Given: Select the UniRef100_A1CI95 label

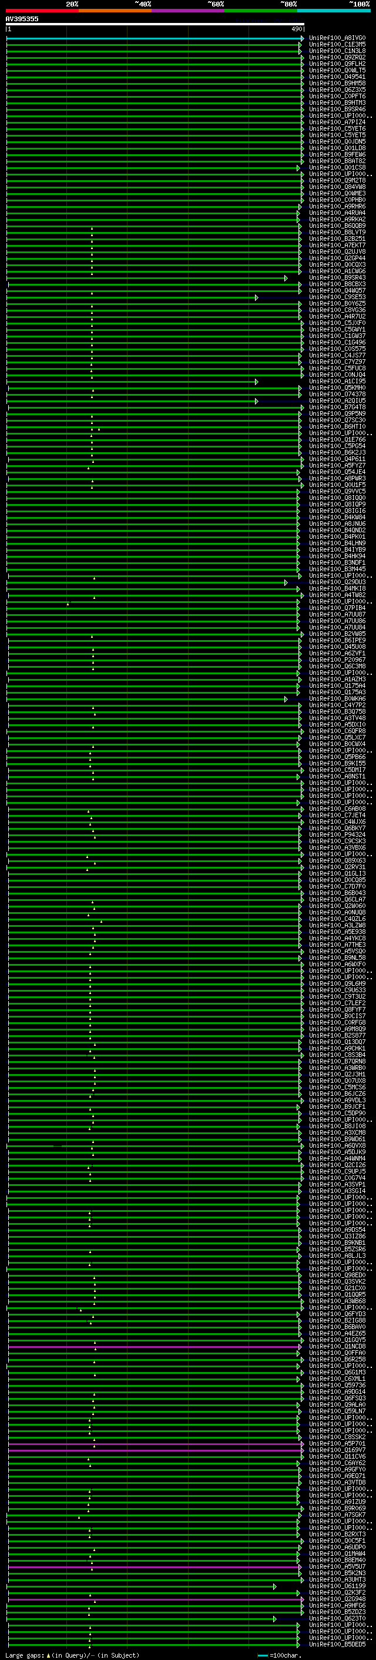Looking at the screenshot, I should [337, 381].
